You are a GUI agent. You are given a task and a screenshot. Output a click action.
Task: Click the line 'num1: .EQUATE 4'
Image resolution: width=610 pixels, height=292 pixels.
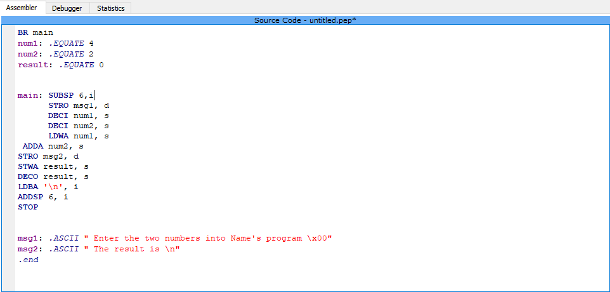(x=56, y=43)
